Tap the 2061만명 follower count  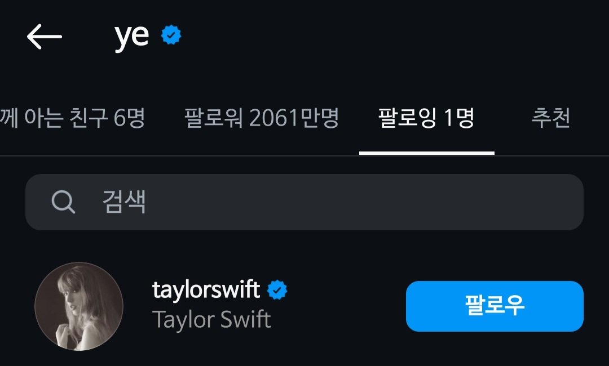(294, 118)
